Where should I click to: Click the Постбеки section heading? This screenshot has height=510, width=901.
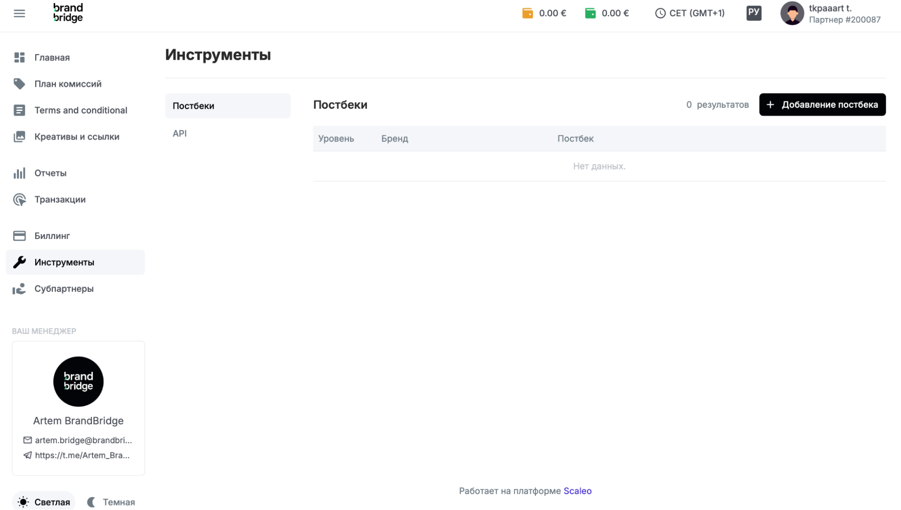tap(340, 105)
